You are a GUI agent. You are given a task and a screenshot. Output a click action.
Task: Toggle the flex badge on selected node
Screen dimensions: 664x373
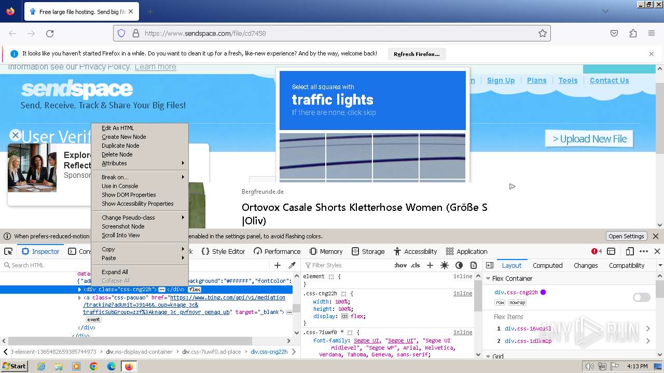[x=195, y=290]
